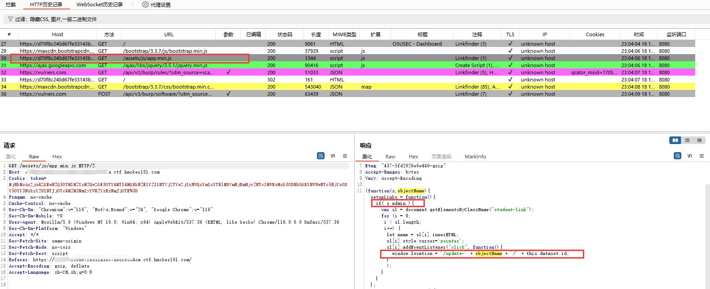Screen dimensions: 710x289
Task: Sort by the IP column header
Action: coord(544,34)
